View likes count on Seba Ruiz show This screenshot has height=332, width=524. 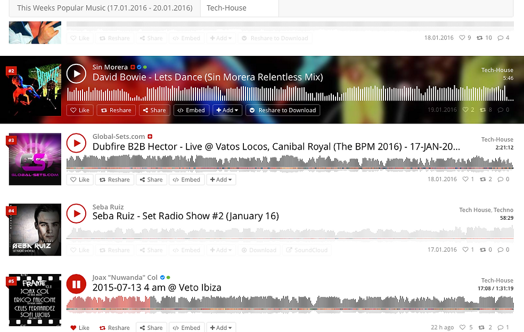click(x=468, y=250)
